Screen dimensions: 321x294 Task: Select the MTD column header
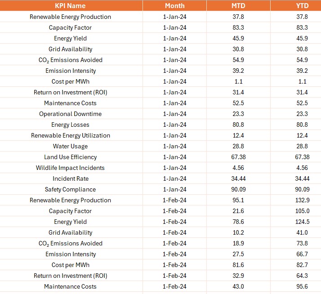238,5
